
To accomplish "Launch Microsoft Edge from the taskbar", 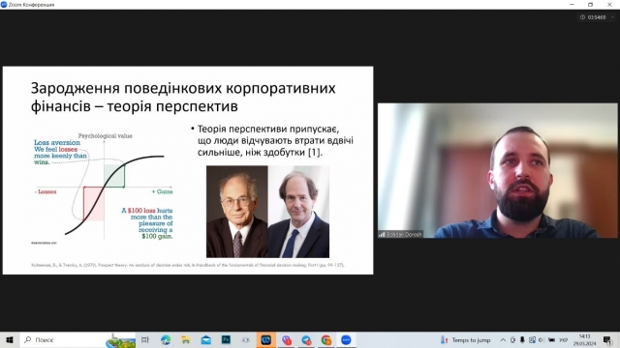I will 166,339.
